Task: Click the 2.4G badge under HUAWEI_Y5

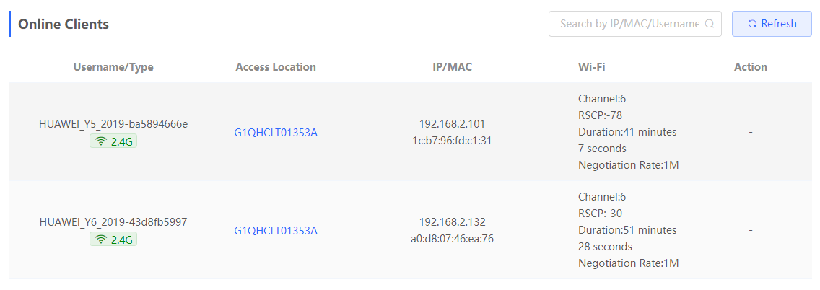Action: [113, 141]
